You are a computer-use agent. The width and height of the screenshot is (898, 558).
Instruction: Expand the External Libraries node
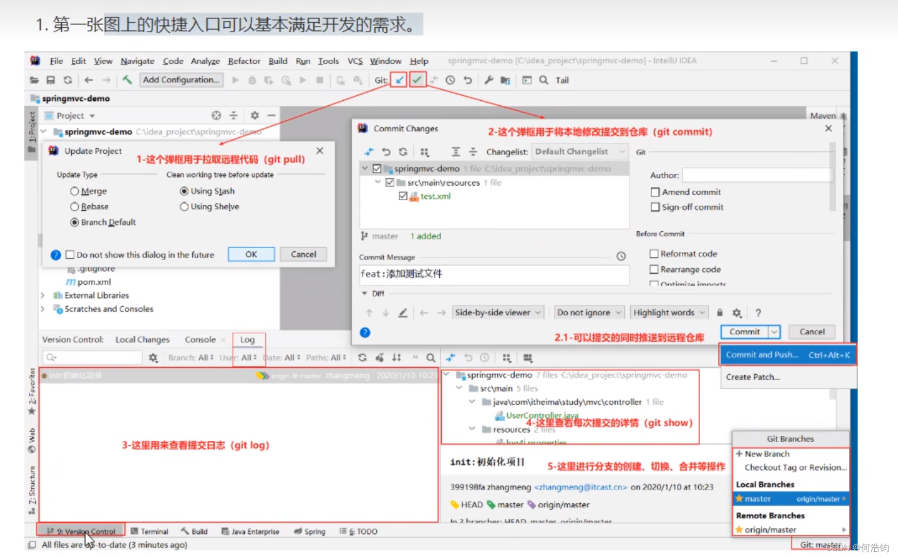click(42, 295)
